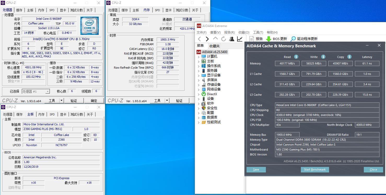Click the Intel Core i5 logo
Viewport: 386px width, 195px height.
(90, 26)
